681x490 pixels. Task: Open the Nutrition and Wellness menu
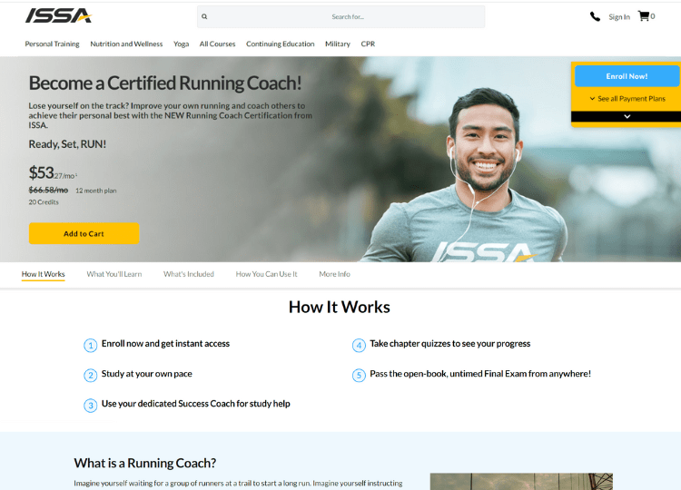coord(126,44)
